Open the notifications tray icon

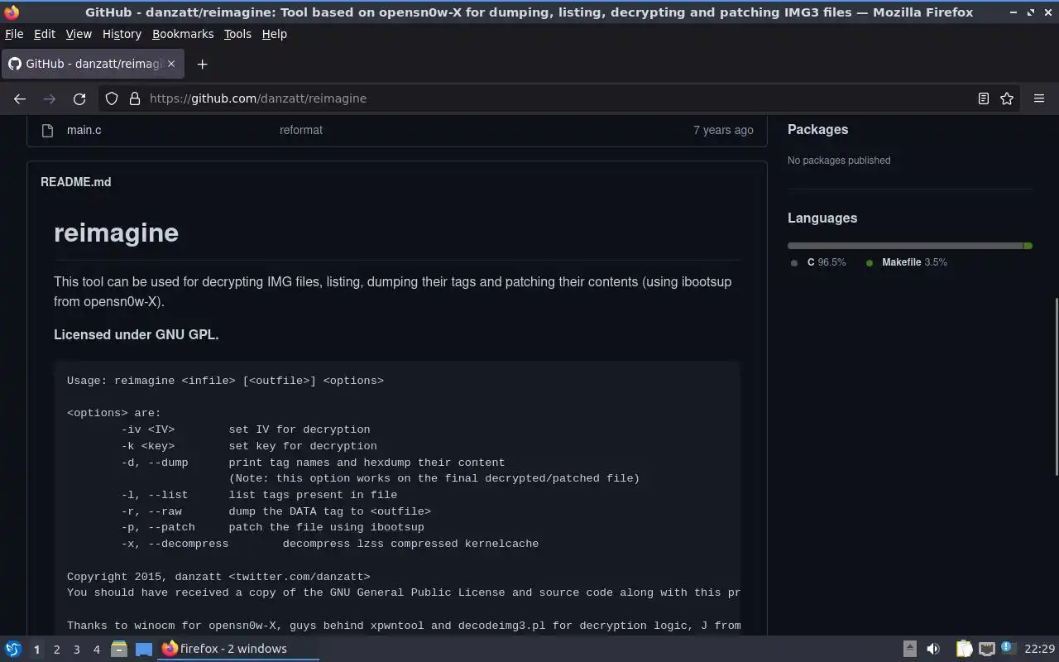(x=1007, y=648)
